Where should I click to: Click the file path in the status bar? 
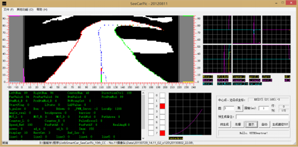click(x=116, y=143)
